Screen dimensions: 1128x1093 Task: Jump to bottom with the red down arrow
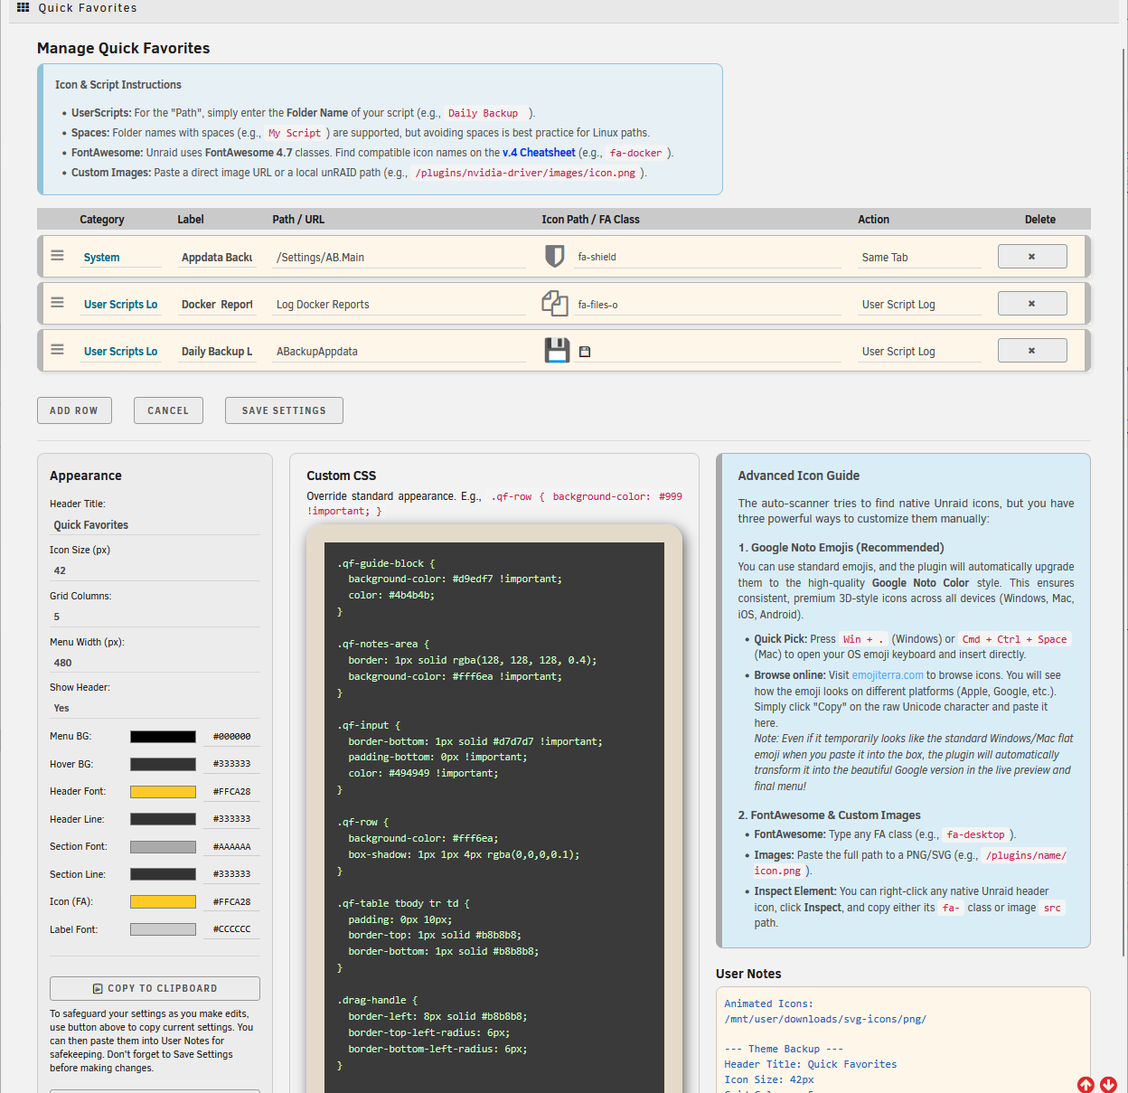pyautogui.click(x=1108, y=1084)
